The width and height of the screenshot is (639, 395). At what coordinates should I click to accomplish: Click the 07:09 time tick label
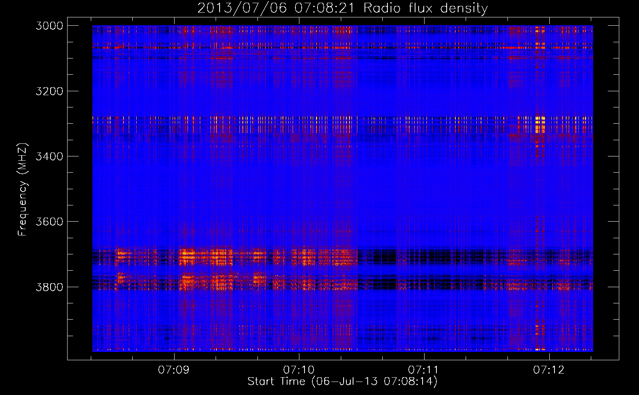[174, 370]
